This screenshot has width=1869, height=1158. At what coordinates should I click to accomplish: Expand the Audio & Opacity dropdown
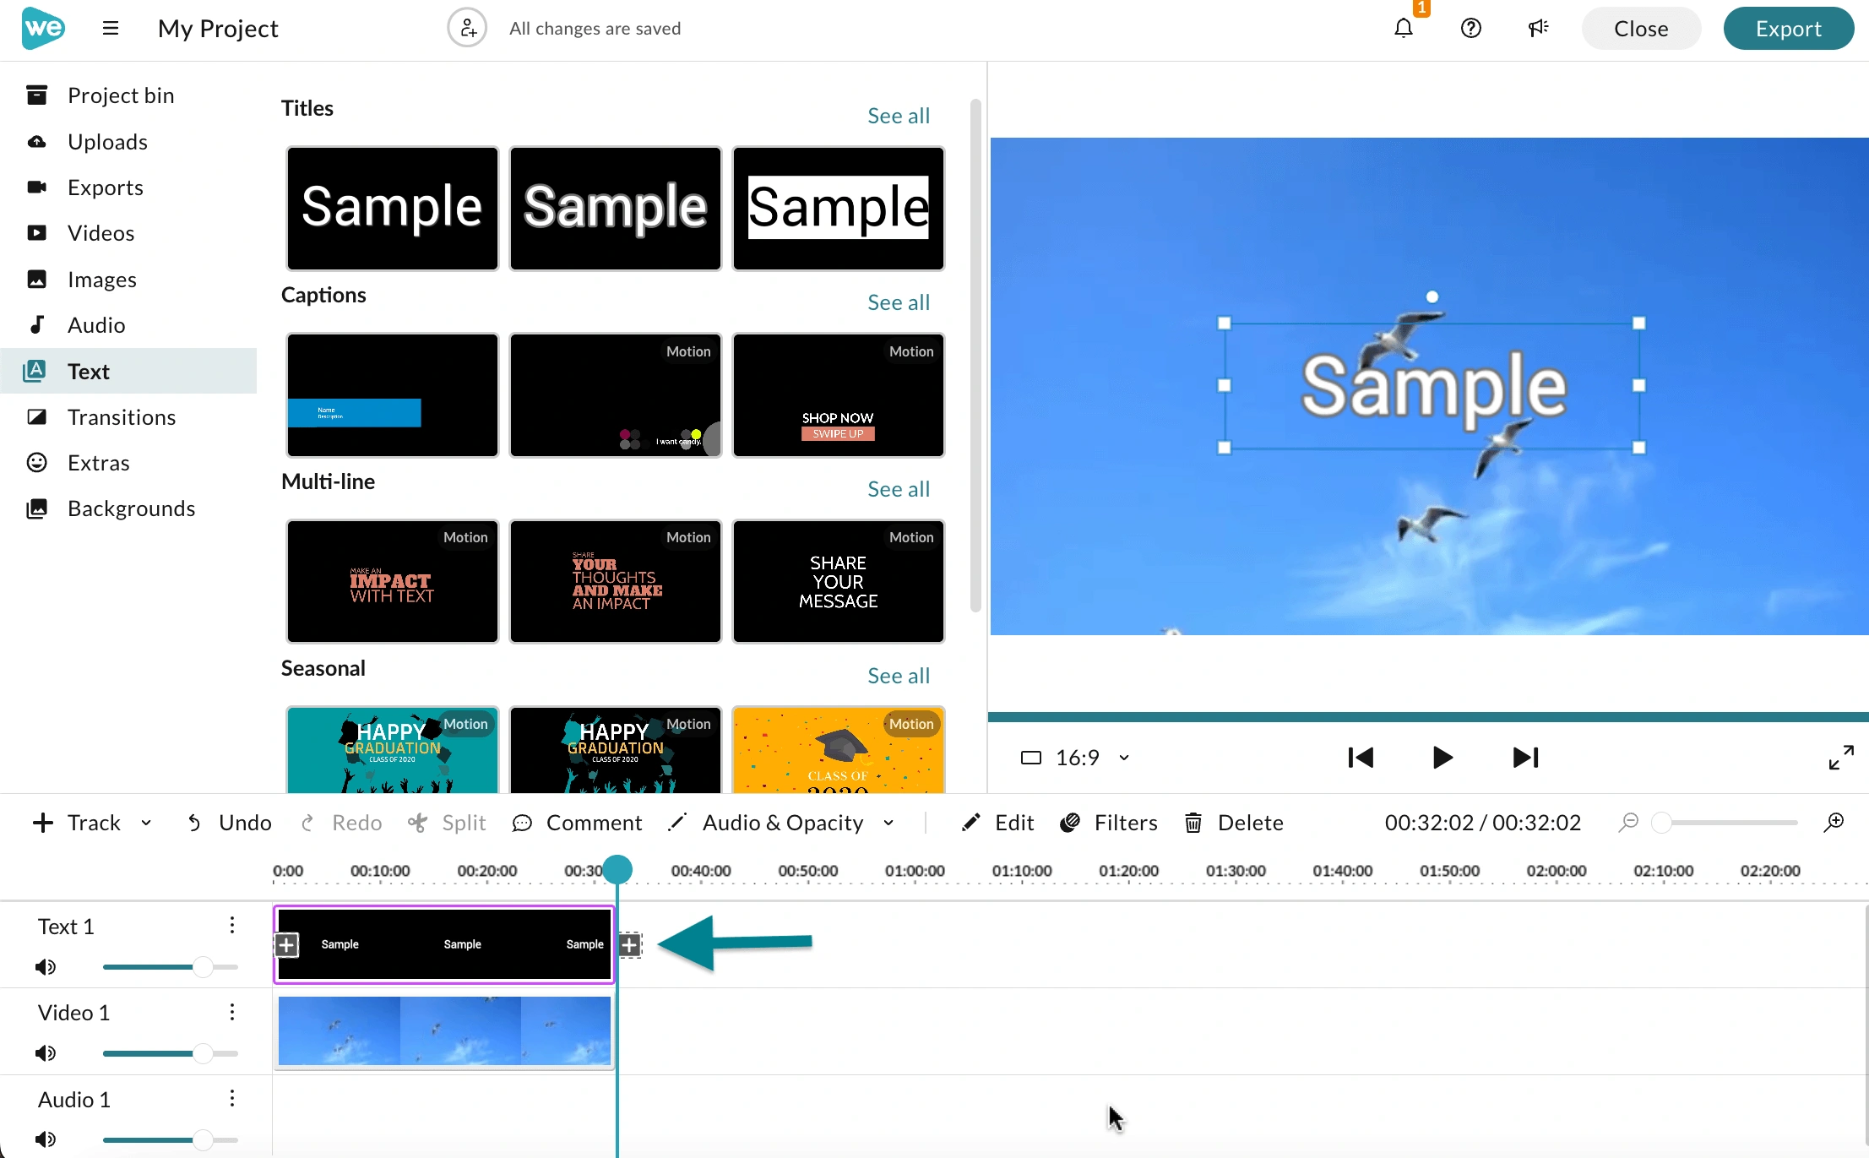click(x=888, y=823)
